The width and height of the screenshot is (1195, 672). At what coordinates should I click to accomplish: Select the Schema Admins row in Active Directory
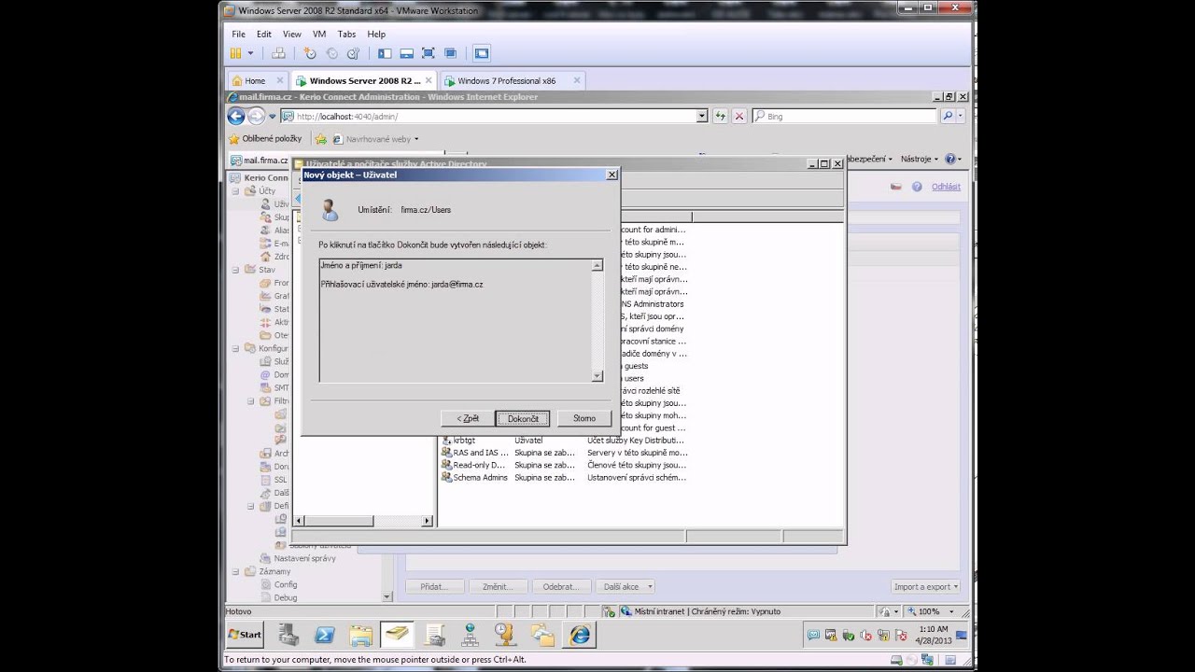(564, 477)
